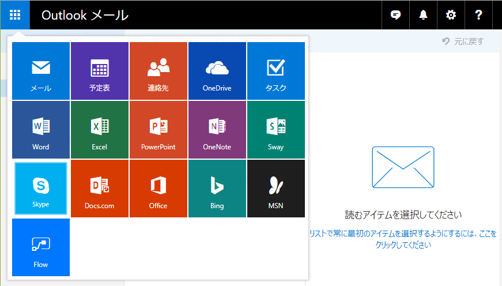Launch OneDrive from the app grid
This screenshot has height=286, width=502.
click(217, 71)
